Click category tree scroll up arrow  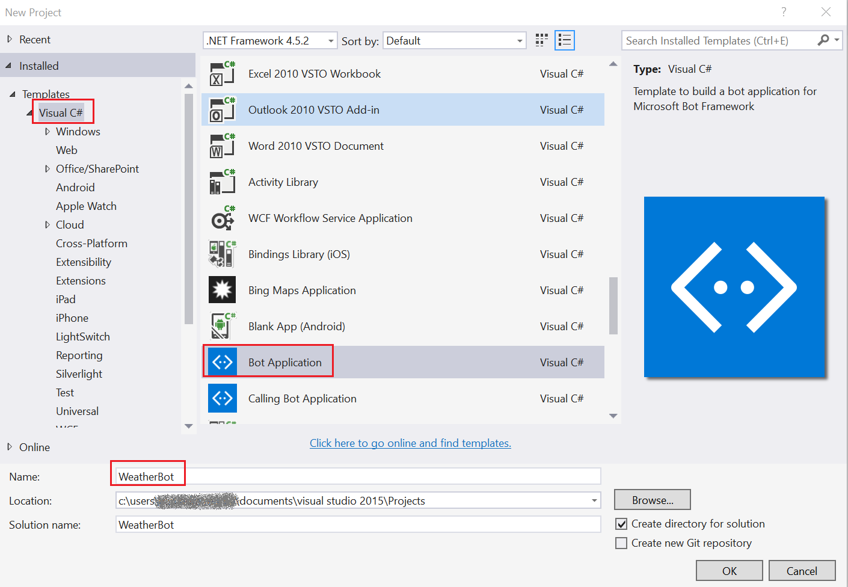[x=189, y=86]
